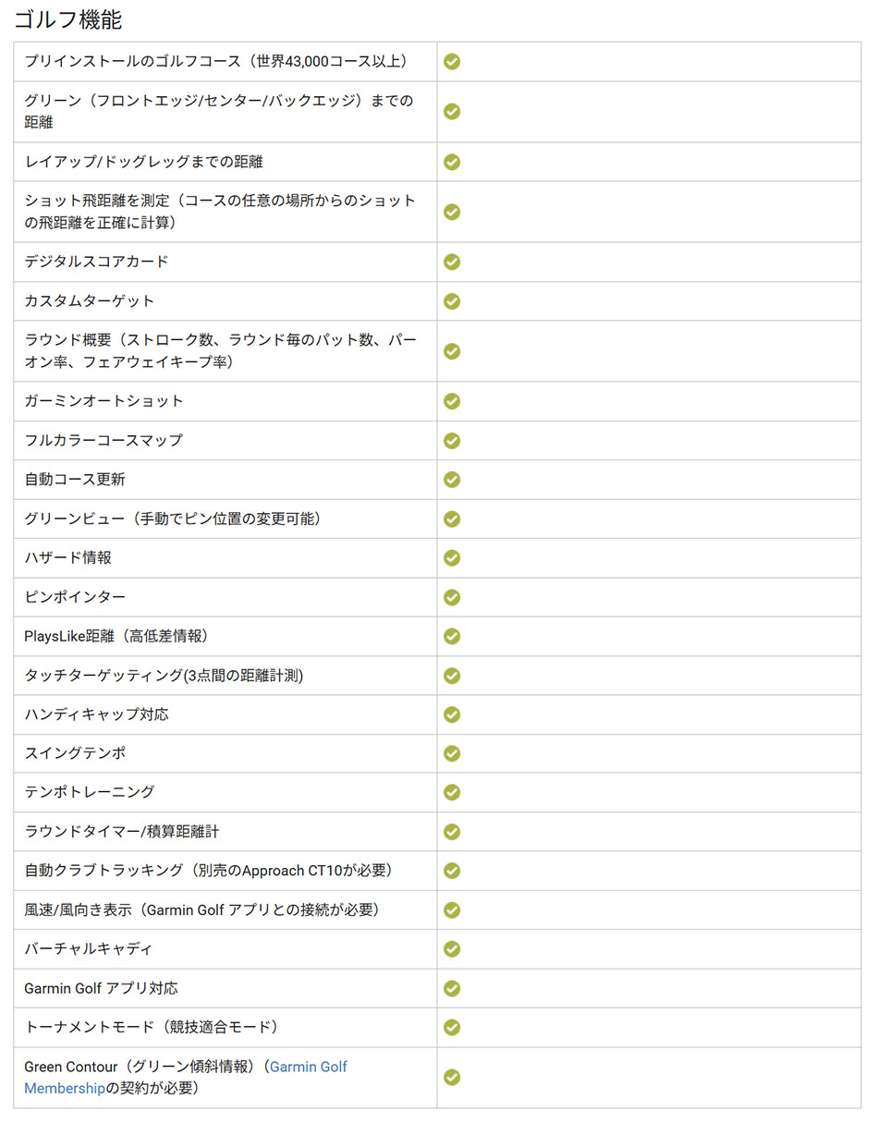The image size is (877, 1123).
Task: Click the checkmark for Green Contour row
Action: (452, 1078)
